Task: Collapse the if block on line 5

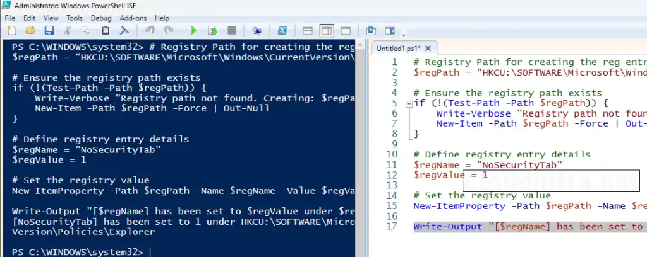Action: pyautogui.click(x=409, y=104)
